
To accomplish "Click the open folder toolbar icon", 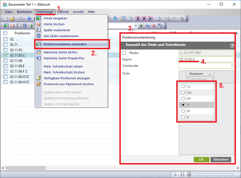I will coord(12,19).
